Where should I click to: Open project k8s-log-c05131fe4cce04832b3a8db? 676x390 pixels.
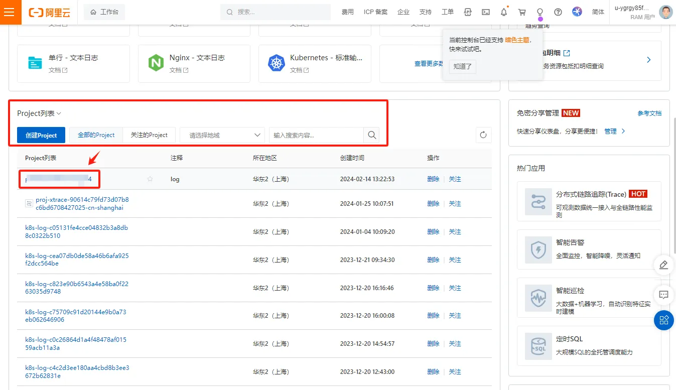(76, 231)
